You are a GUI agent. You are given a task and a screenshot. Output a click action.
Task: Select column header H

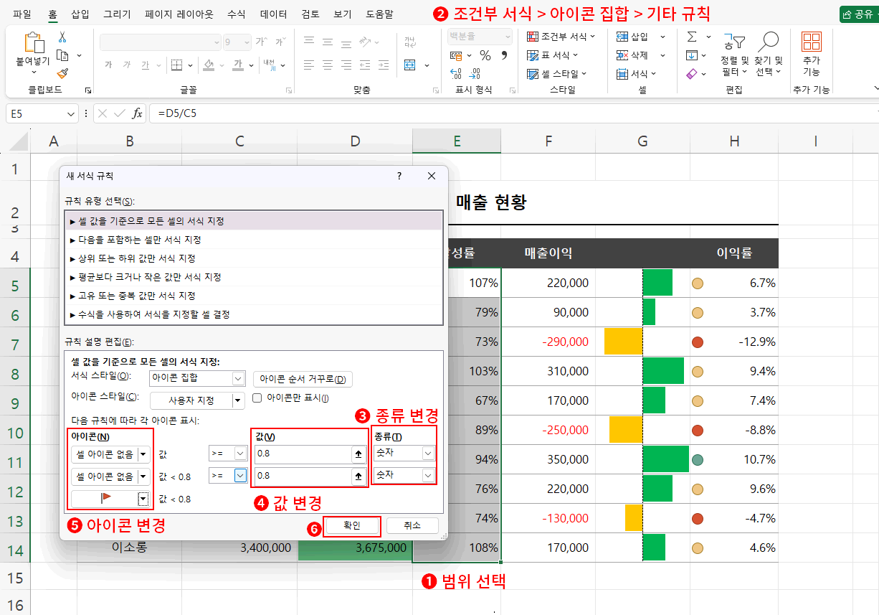734,141
